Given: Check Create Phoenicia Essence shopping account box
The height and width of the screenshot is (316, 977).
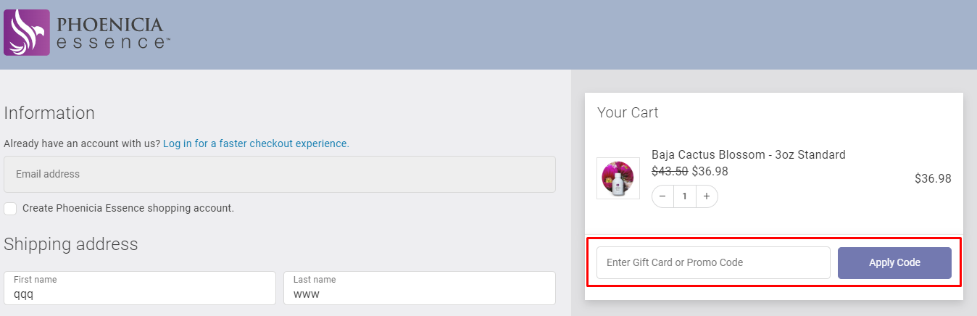Looking at the screenshot, I should (x=10, y=209).
